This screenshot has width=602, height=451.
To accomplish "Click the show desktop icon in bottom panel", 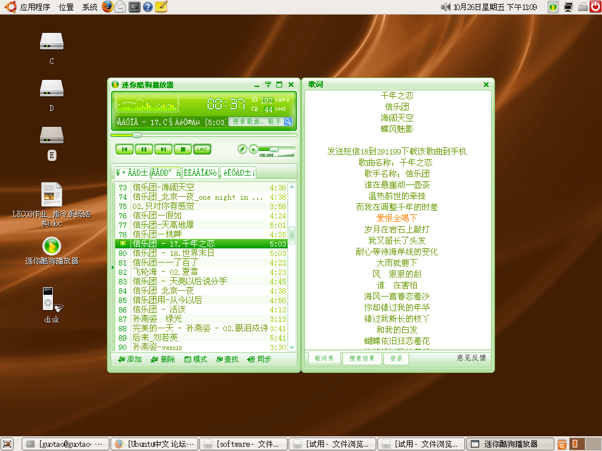I will coord(7,444).
